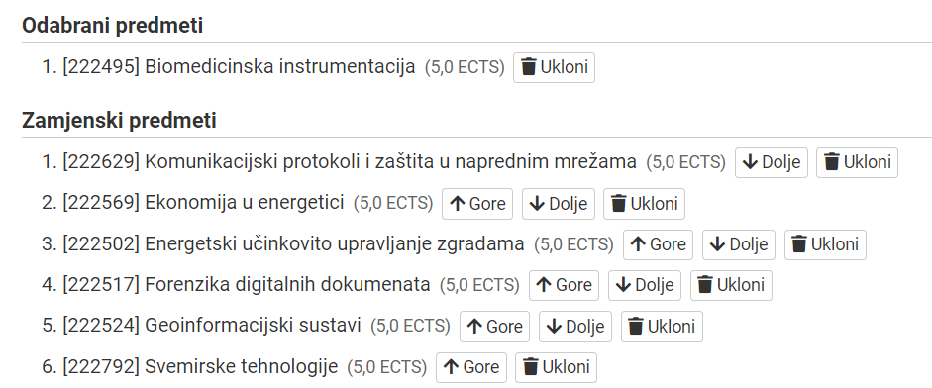Click up arrow icon for Geoinformacijski sustavi

pos(473,327)
